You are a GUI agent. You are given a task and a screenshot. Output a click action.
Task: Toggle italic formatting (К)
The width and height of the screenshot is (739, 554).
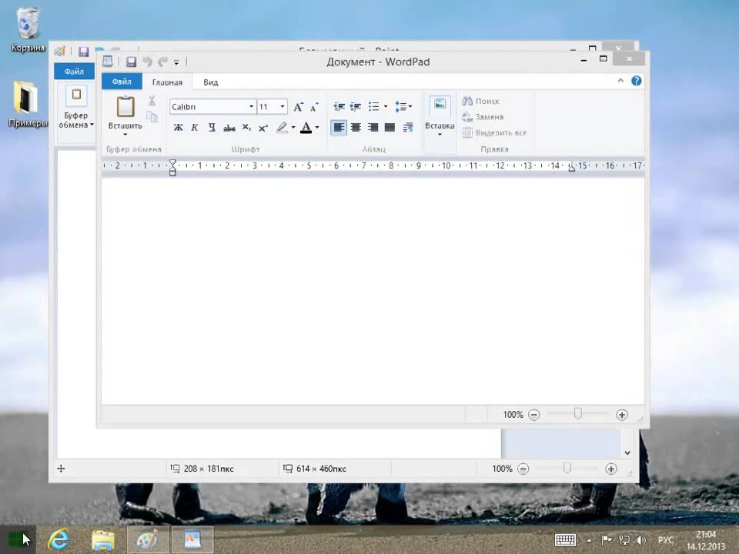[195, 127]
